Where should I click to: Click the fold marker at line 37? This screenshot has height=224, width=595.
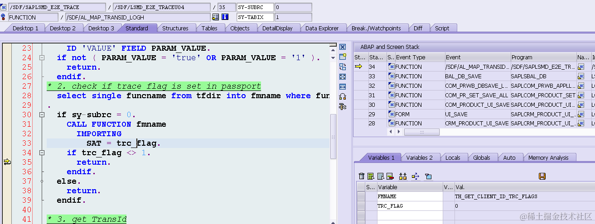[x=41, y=181]
